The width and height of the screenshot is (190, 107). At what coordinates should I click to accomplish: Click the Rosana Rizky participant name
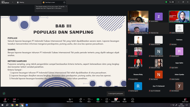(x=138, y=75)
